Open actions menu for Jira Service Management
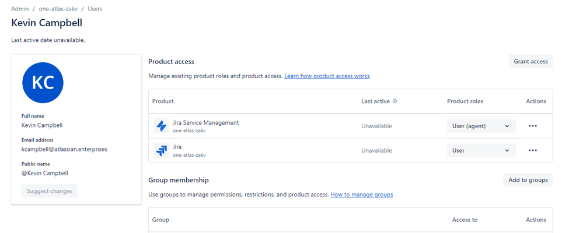The height and width of the screenshot is (233, 583). tap(532, 126)
